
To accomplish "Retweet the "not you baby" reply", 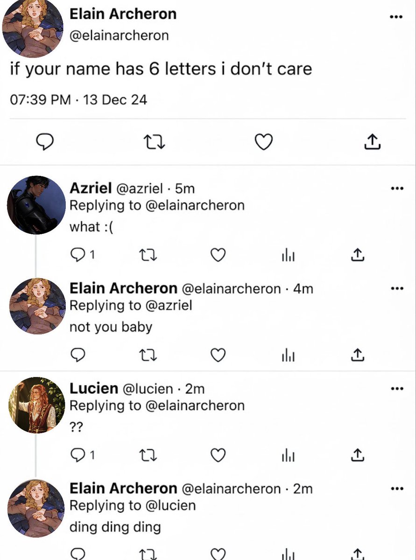I will click(148, 356).
